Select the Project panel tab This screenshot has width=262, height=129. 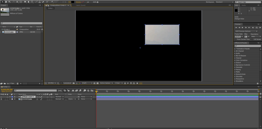click(x=3, y=5)
